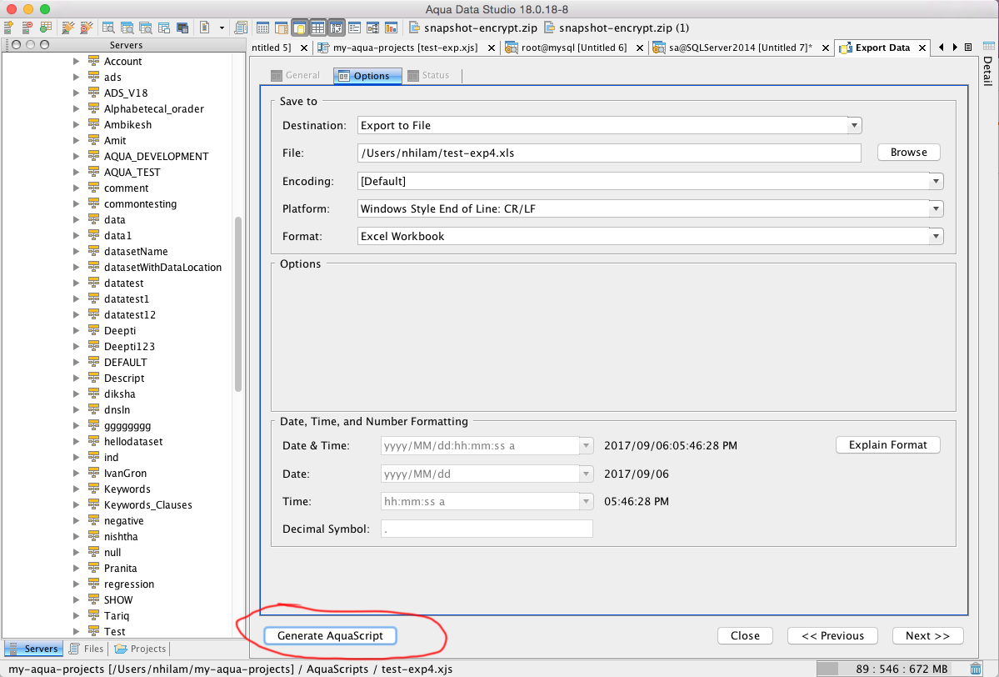Select the datasetWithDataLocation tree item

[x=162, y=267]
